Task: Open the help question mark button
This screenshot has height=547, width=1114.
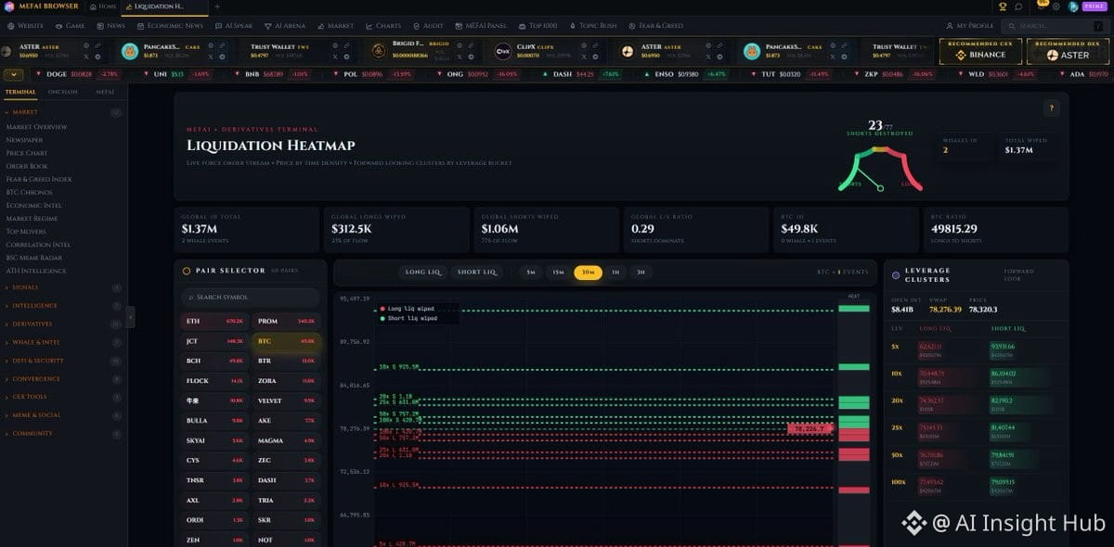Action: 1051,108
